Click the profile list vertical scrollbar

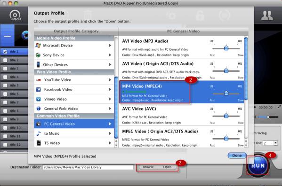tap(246, 68)
